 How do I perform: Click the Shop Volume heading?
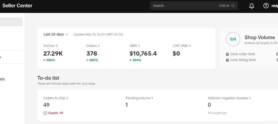pos(260,37)
